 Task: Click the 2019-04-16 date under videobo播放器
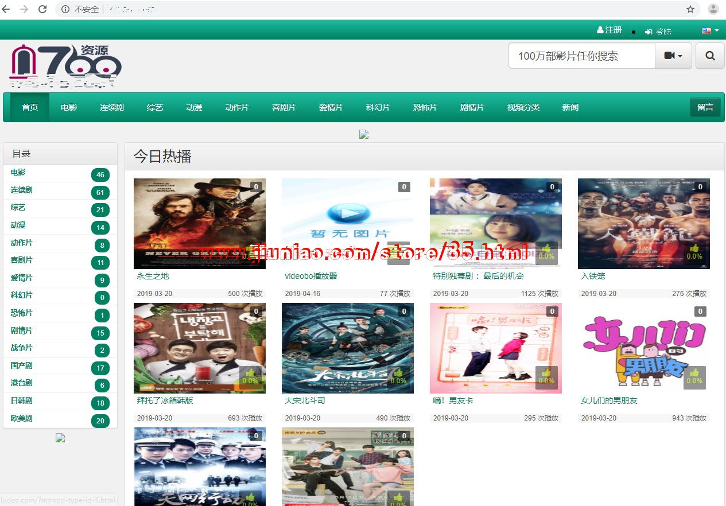click(302, 294)
